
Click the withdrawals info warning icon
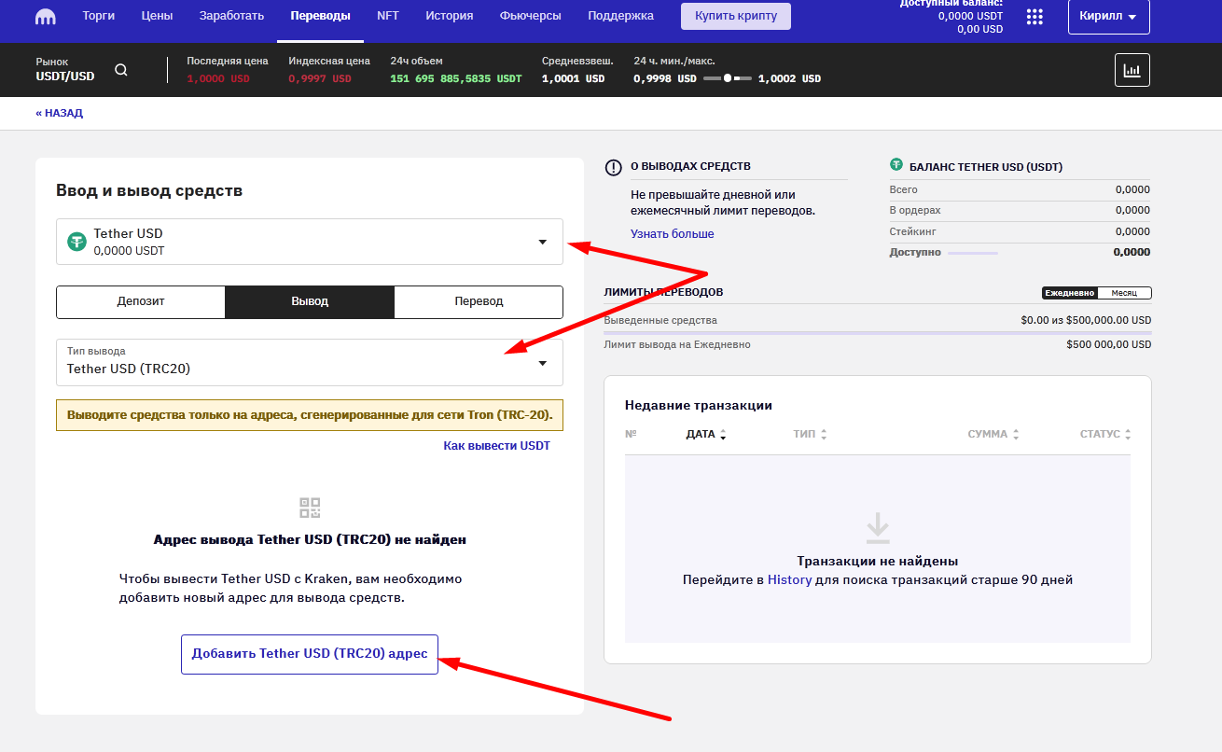(613, 168)
